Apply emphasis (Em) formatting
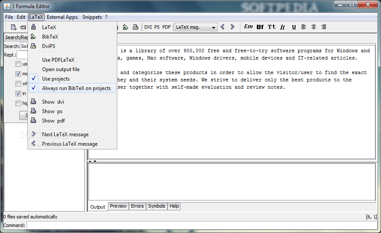381x233 pixels. [248, 27]
